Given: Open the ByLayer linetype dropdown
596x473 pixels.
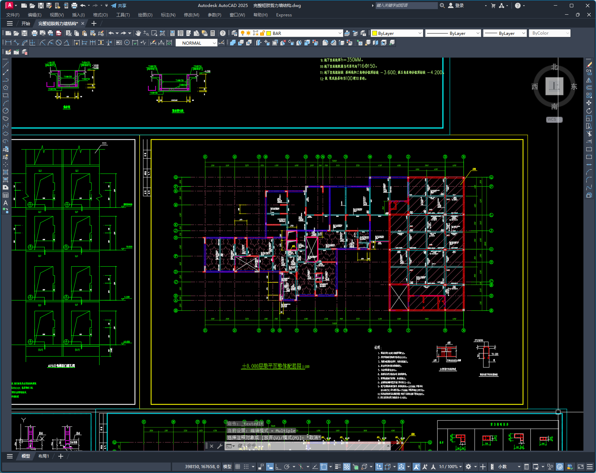Looking at the screenshot, I should pos(478,33).
